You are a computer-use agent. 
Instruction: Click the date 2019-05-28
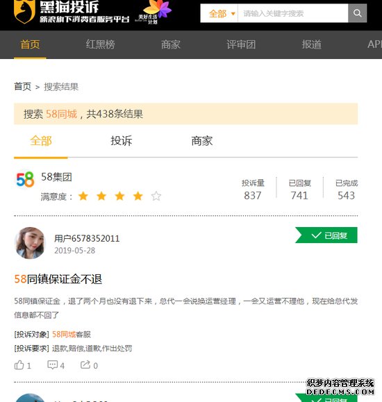pos(74,251)
